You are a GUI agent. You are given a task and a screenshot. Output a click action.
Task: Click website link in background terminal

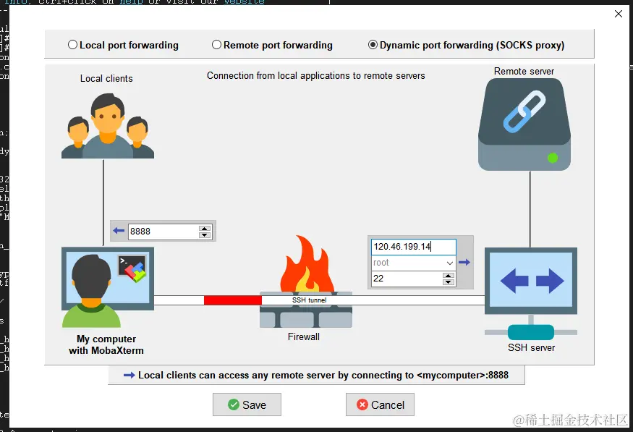tap(245, 1)
